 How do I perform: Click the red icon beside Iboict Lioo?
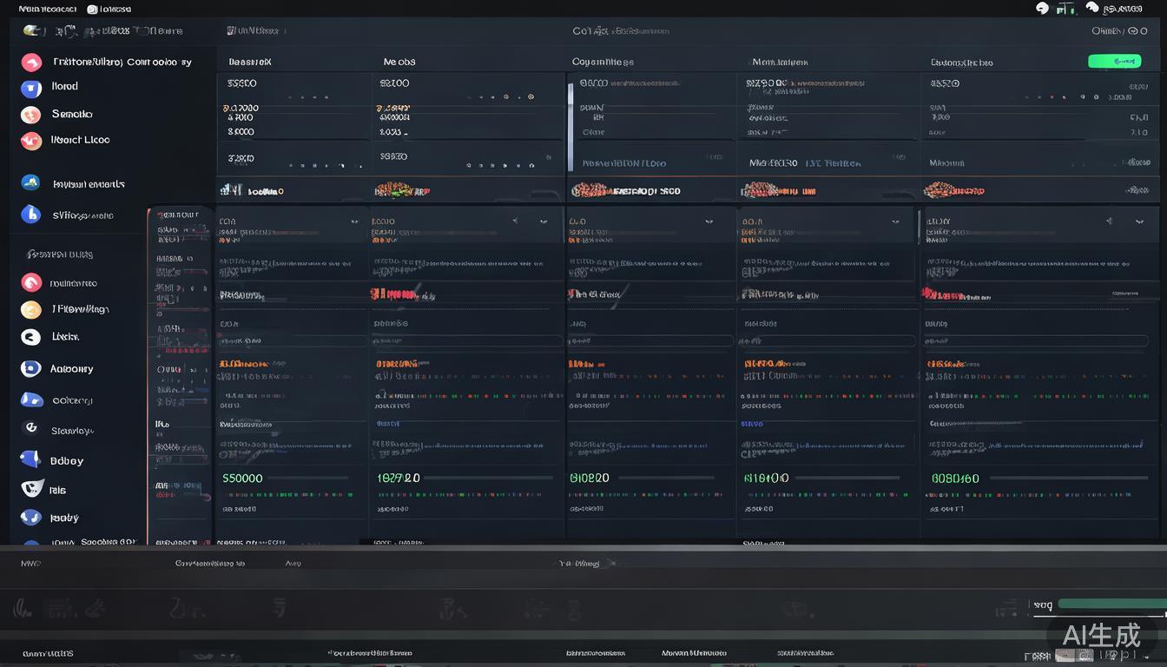(x=31, y=141)
